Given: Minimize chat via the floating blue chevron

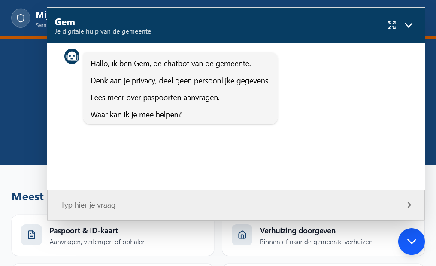Looking at the screenshot, I should pos(411,242).
